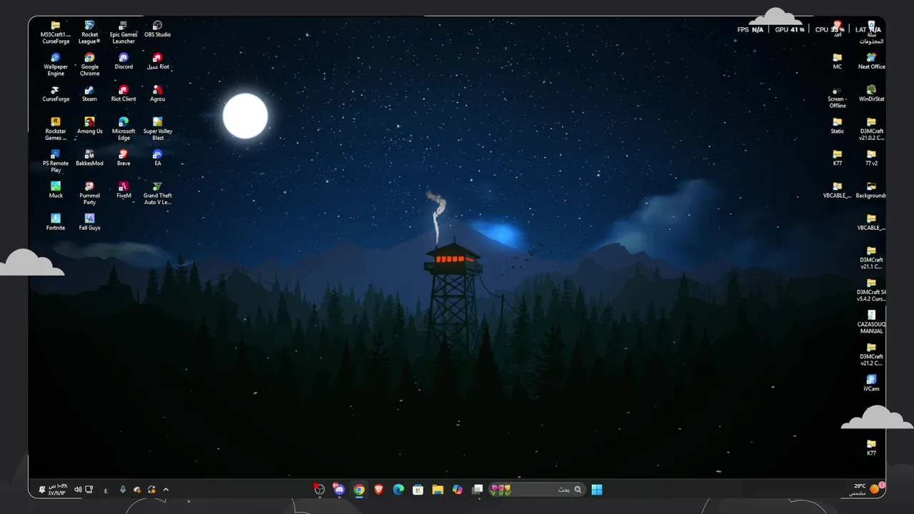Open the Screen - Offline shortcut
Screen dimensions: 914x514
point(838,97)
